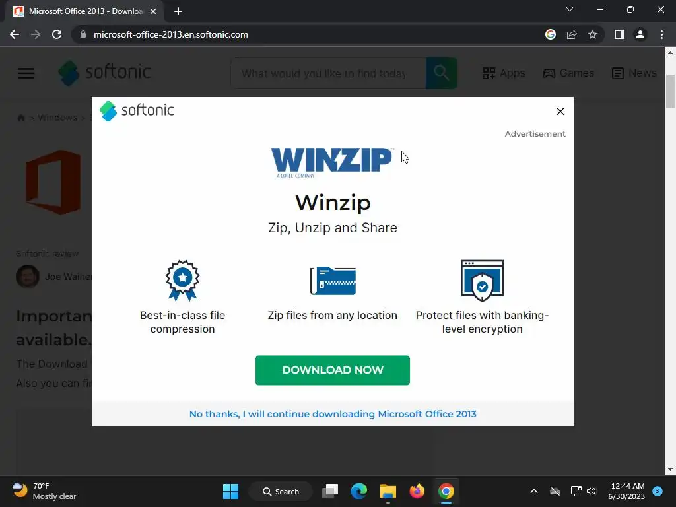Open the weather widget showing 70°F
Viewport: 676px width, 507px height.
(x=44, y=491)
